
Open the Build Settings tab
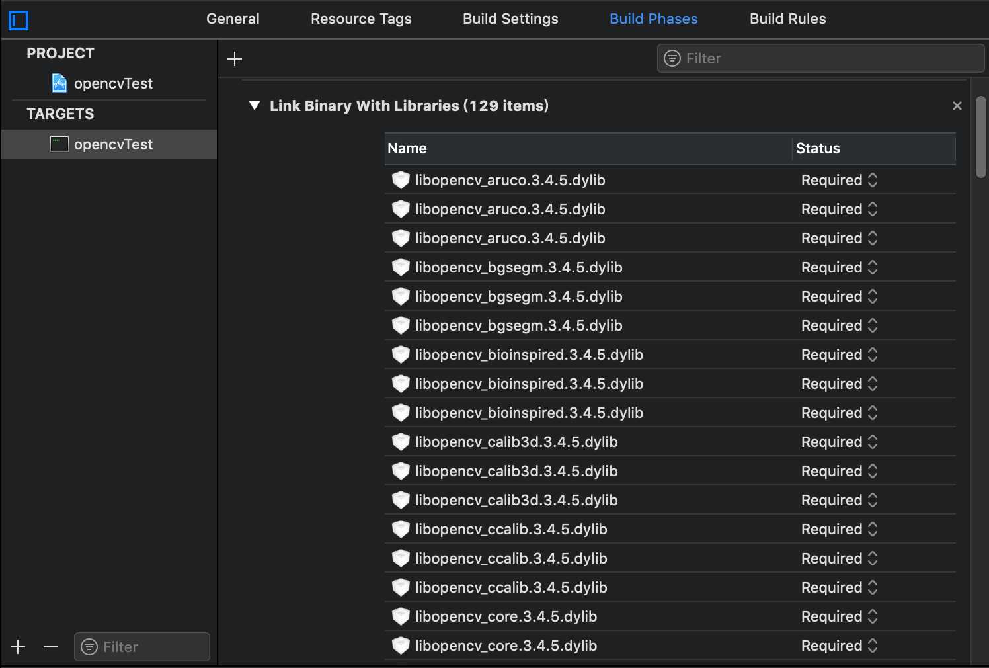pyautogui.click(x=510, y=19)
